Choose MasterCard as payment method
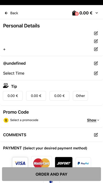The width and height of the screenshot is (103, 183). point(42,162)
